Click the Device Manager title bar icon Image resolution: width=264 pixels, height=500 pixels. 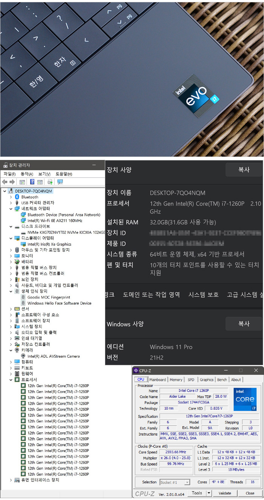(x=5, y=165)
